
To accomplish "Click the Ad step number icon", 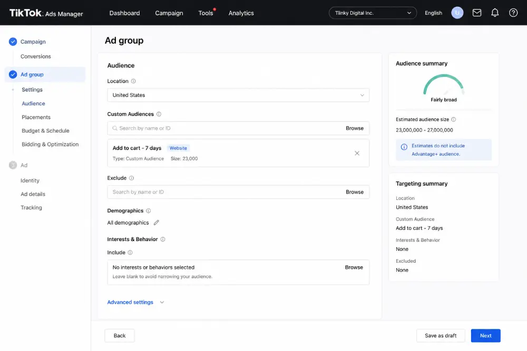I will pos(13,165).
